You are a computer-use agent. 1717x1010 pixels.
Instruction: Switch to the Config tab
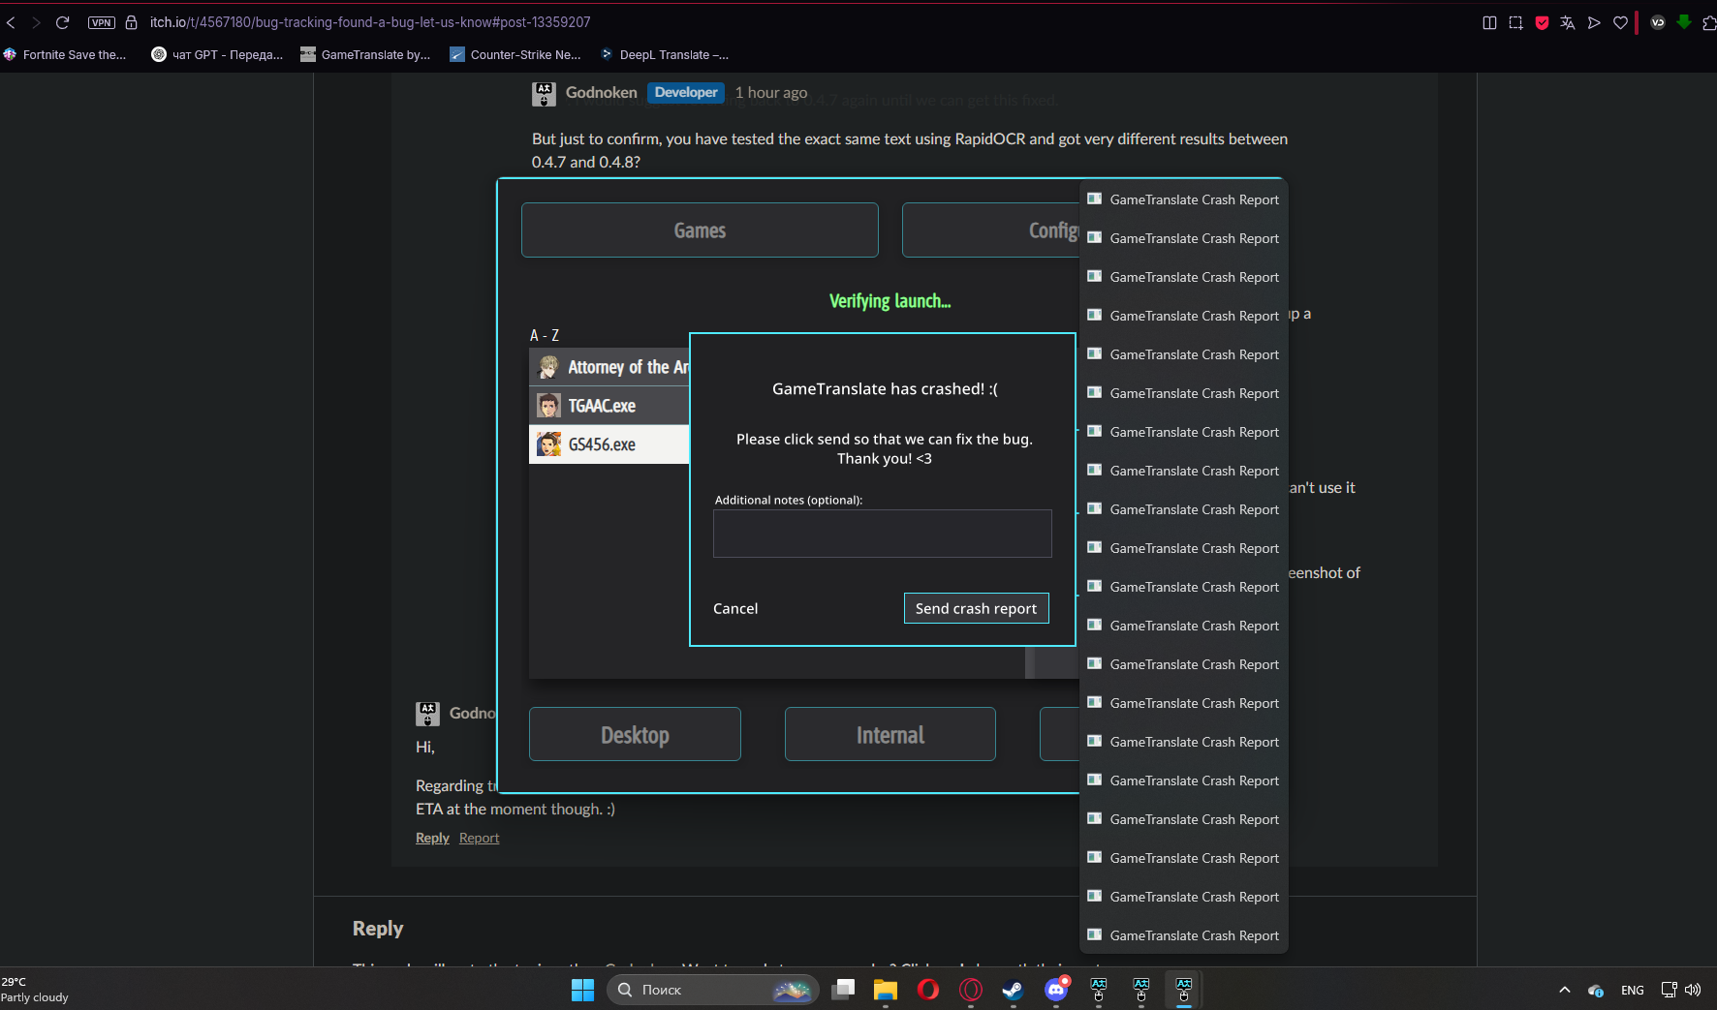(990, 230)
